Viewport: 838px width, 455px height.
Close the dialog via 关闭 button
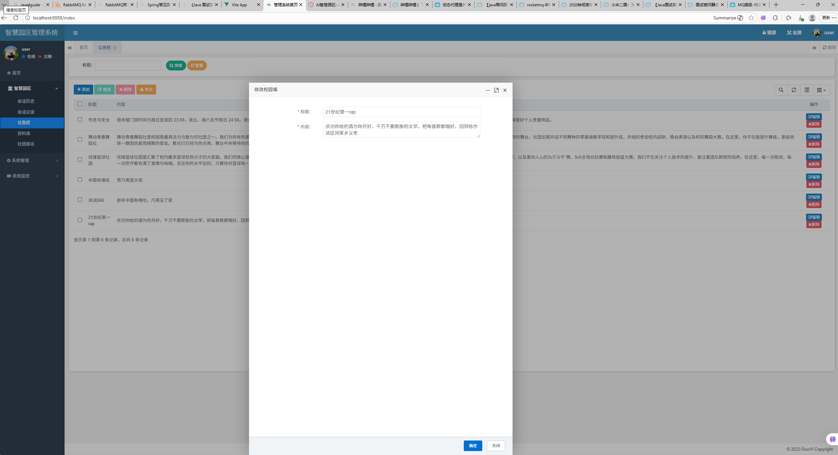(x=496, y=445)
